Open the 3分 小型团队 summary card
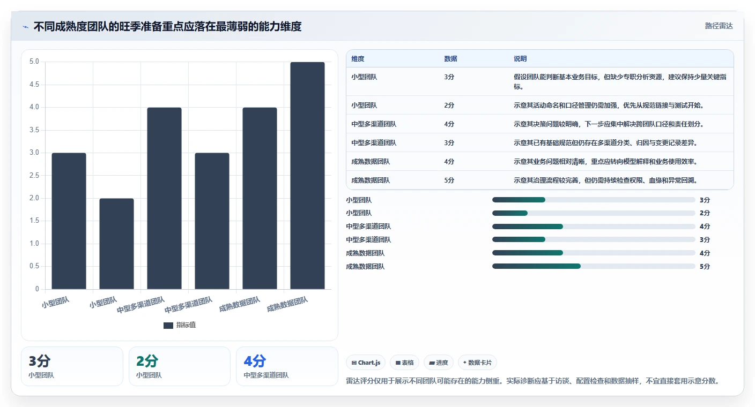This screenshot has width=755, height=407. point(72,366)
